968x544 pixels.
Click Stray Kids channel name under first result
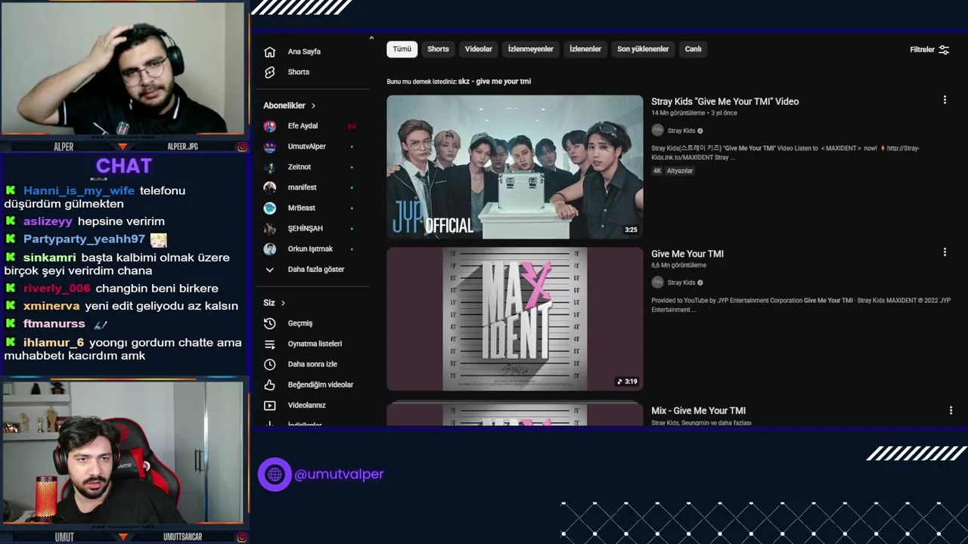681,131
